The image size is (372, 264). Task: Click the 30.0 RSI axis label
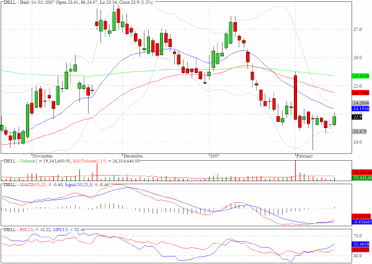tap(358, 256)
